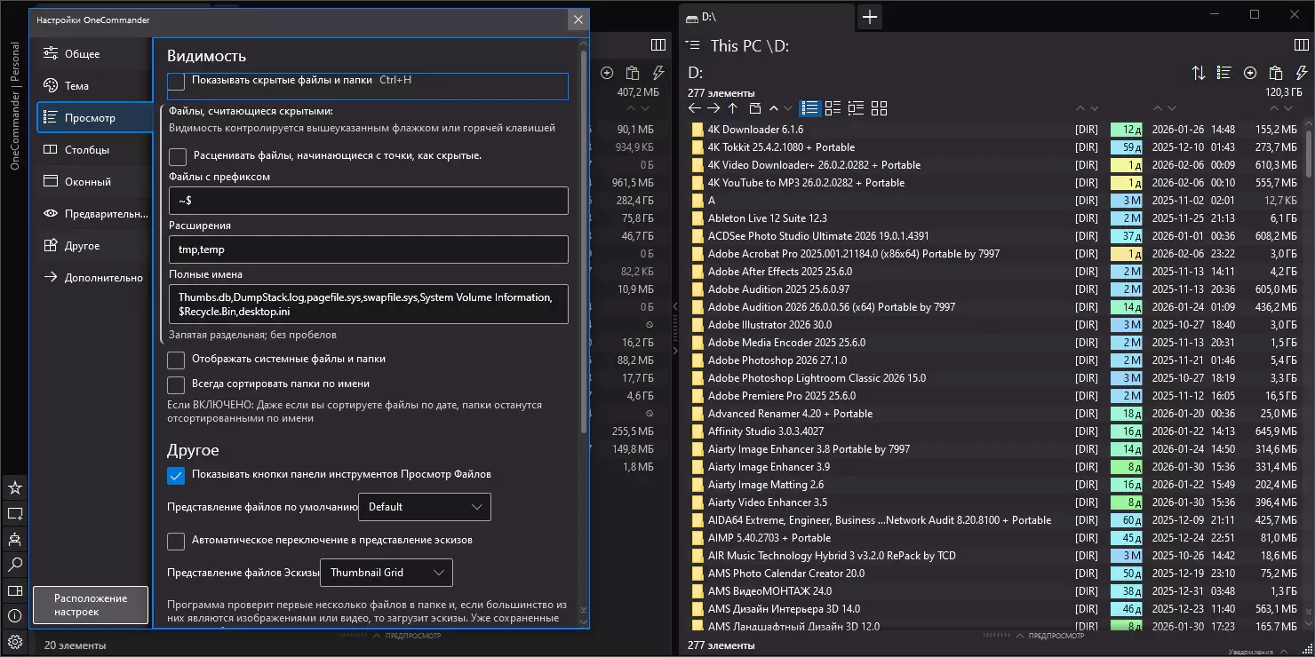Click the 'Расположение настроек' button
Screen dimensions: 1315x657
pos(91,606)
